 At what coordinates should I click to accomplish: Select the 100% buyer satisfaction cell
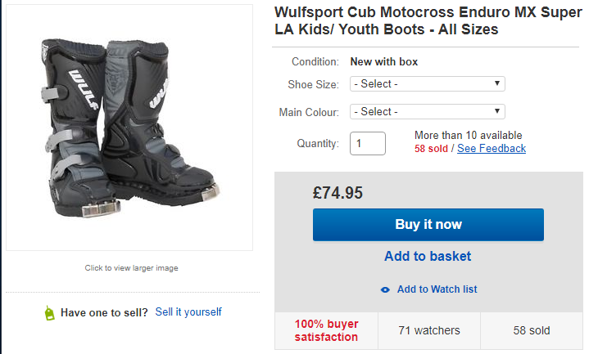click(326, 330)
